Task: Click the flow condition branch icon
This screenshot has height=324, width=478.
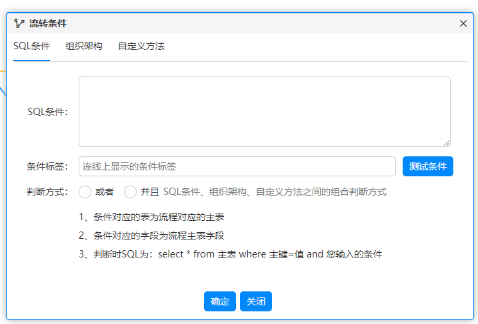Action: (x=19, y=23)
